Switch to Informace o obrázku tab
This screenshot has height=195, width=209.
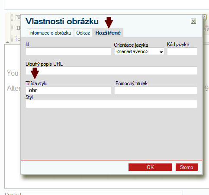(x=50, y=33)
